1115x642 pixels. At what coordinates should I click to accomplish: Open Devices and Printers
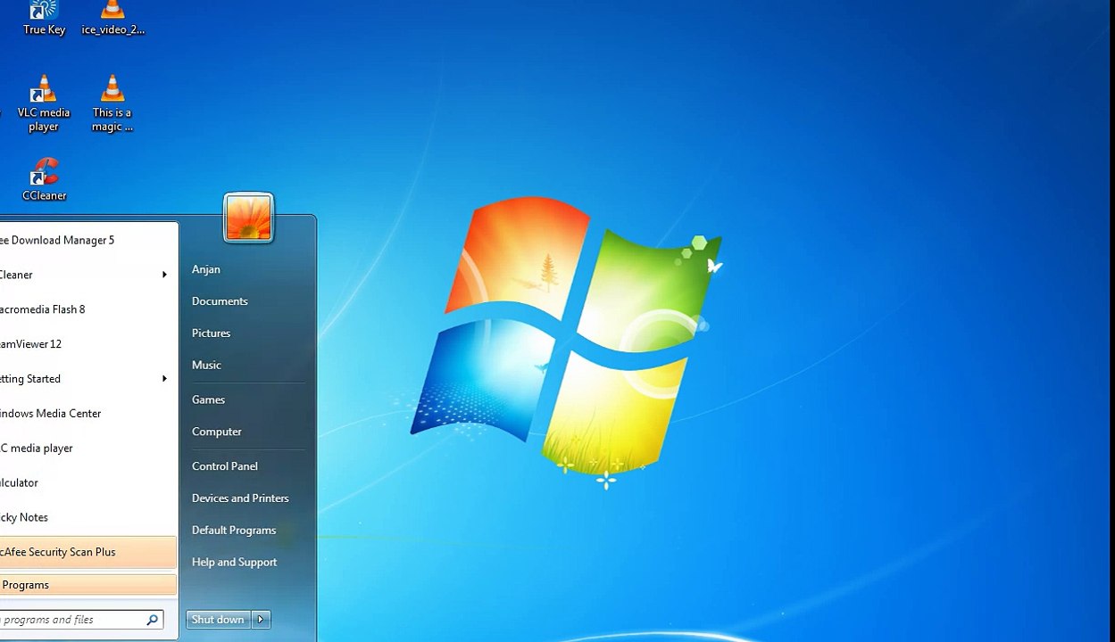[240, 498]
